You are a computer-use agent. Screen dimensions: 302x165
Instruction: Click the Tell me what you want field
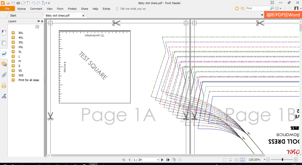point(133,9)
